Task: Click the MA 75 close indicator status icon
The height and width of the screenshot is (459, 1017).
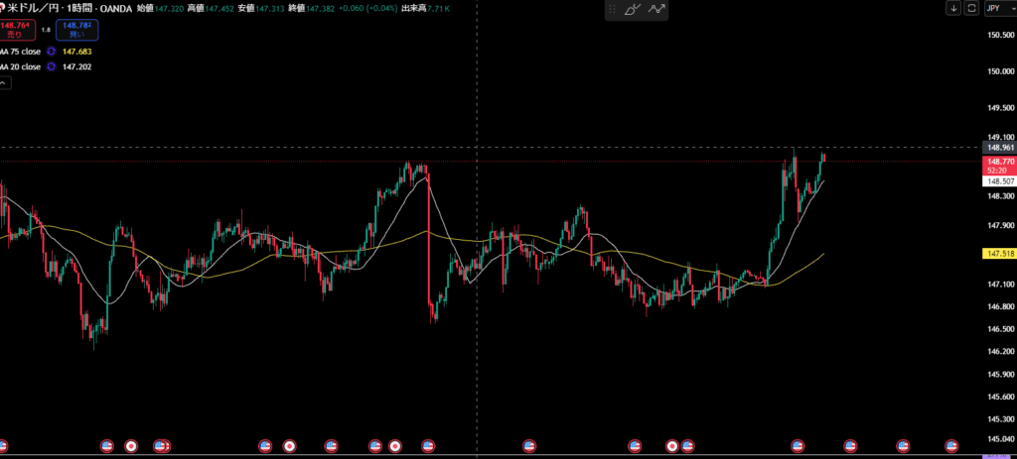Action: 51,51
